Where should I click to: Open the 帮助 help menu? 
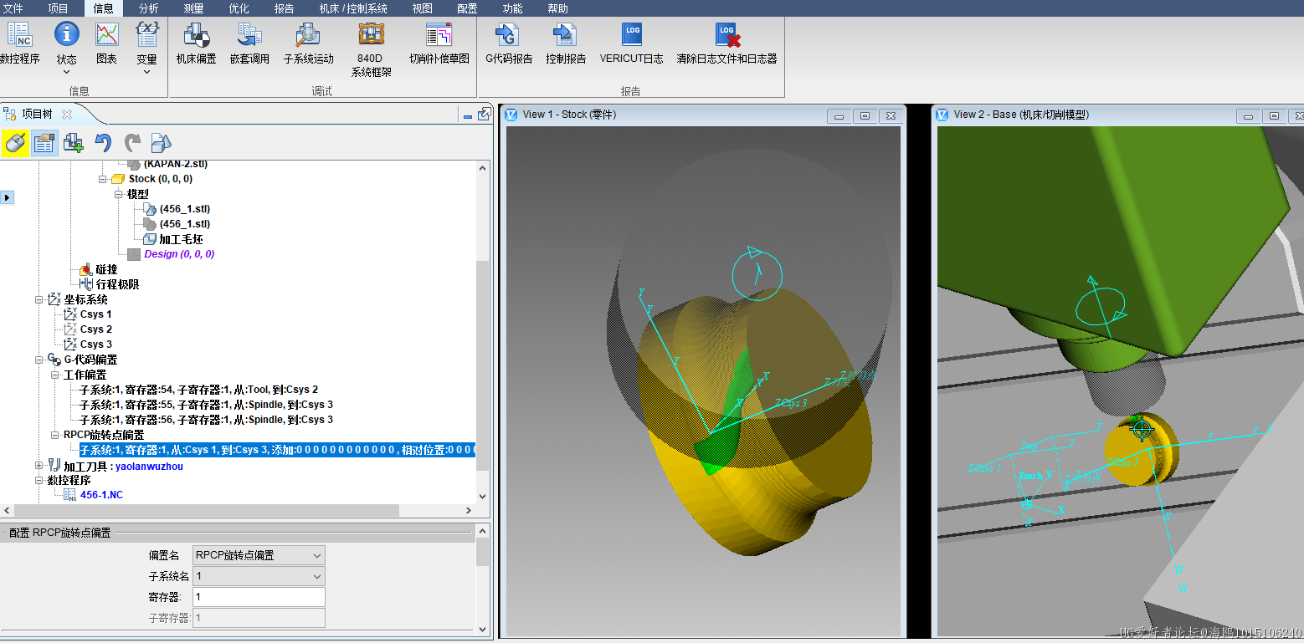point(557,8)
